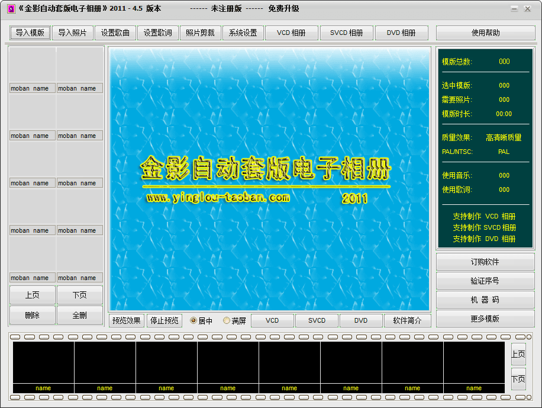Viewport: 542px width, 408px height.
Task: Select the 居中 centered radio button
Action: tap(201, 321)
